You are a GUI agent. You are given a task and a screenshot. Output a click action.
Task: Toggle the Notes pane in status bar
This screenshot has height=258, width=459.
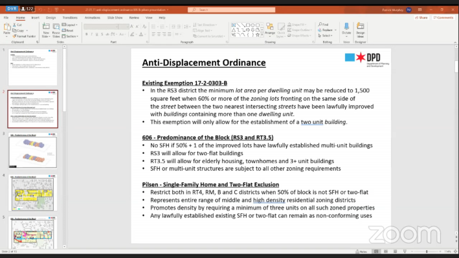(x=361, y=252)
